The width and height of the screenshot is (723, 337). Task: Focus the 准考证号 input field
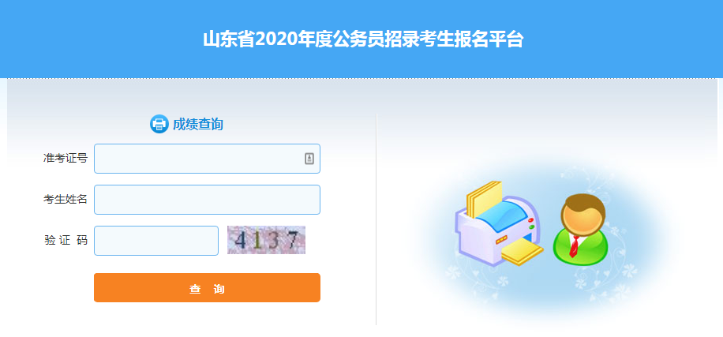(207, 159)
